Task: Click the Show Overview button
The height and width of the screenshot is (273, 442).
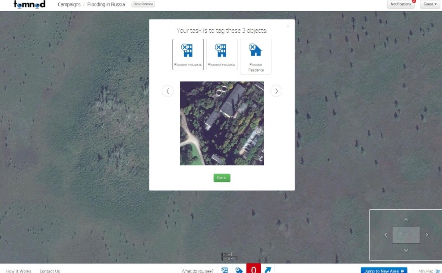Action: pyautogui.click(x=143, y=4)
